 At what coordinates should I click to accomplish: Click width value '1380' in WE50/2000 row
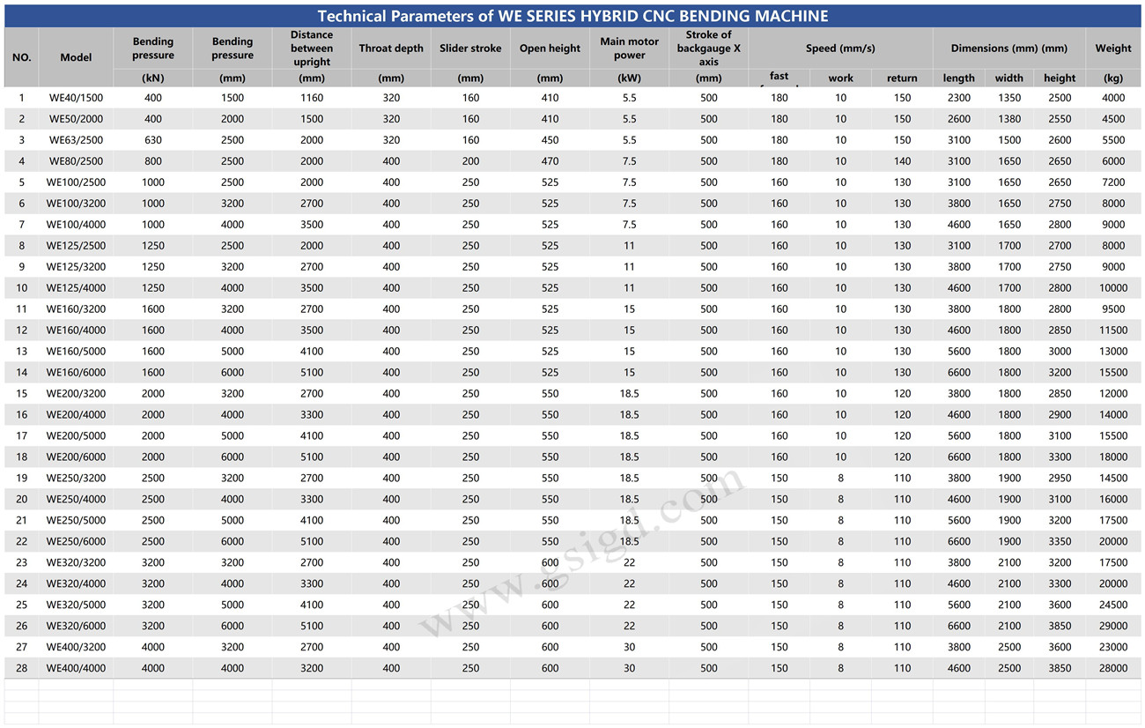1009,119
